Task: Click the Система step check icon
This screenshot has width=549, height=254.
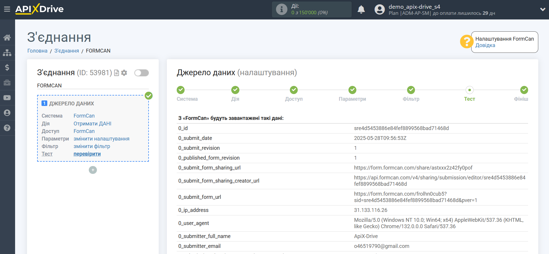Action: [x=181, y=90]
